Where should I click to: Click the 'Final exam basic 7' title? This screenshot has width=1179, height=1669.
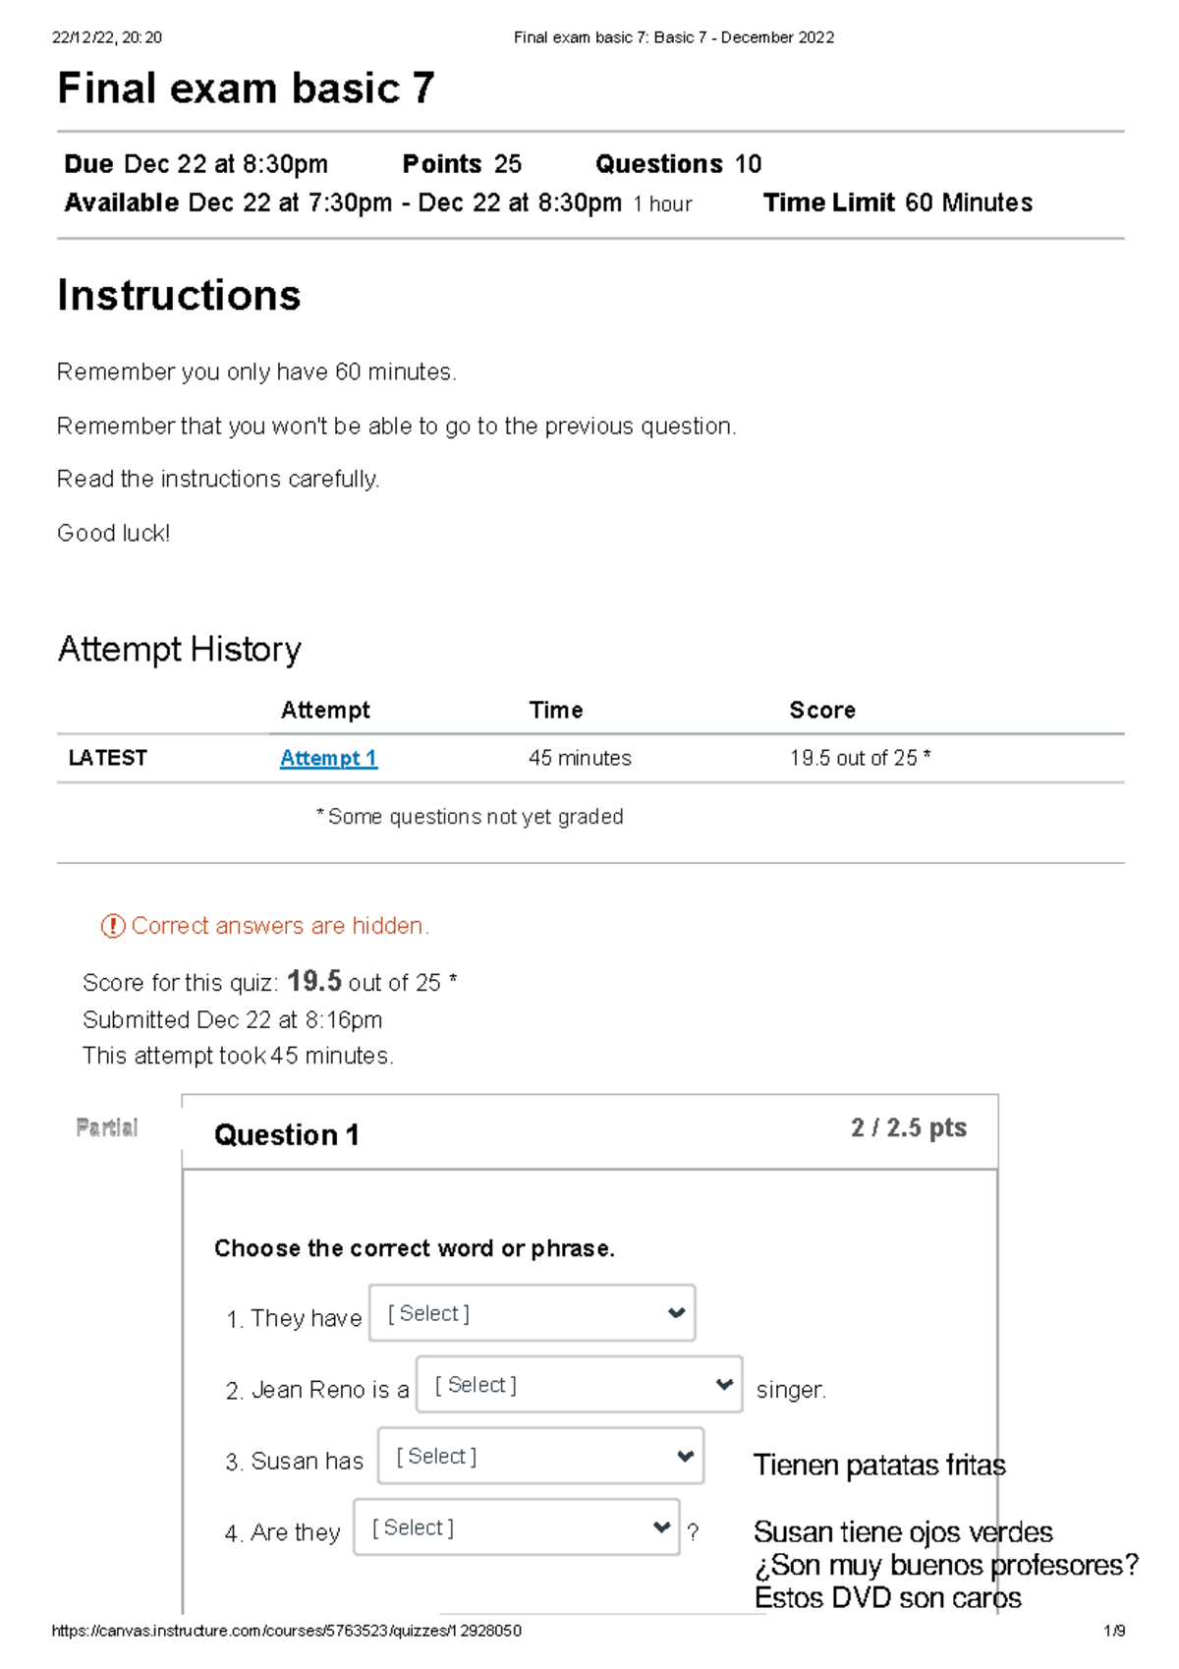coord(246,88)
